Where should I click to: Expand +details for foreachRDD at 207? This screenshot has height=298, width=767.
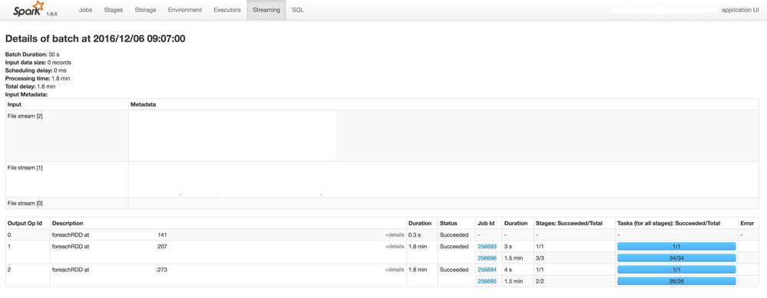(395, 247)
